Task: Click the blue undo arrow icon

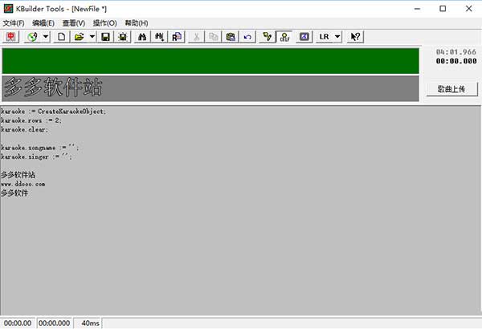Action: click(x=247, y=37)
